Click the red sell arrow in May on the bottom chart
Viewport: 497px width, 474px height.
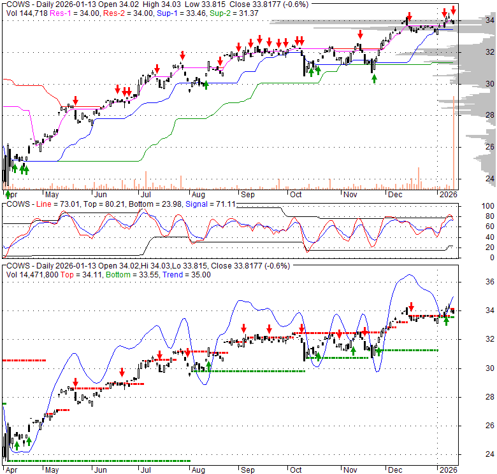coord(75,384)
